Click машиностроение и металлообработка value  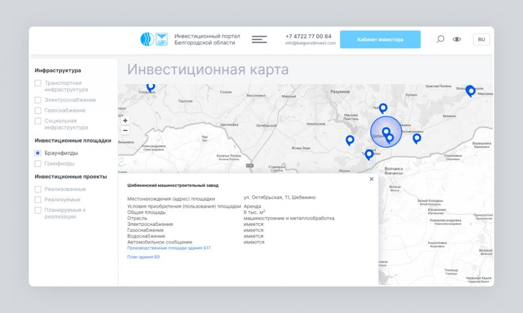pyautogui.click(x=289, y=218)
